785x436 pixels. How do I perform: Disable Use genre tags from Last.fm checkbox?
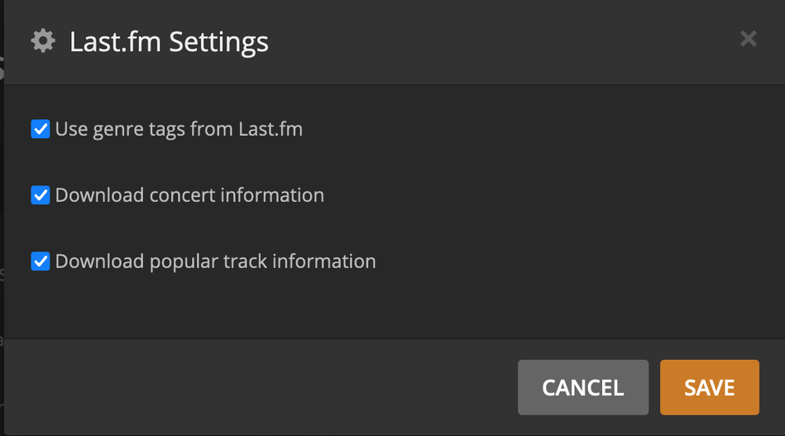pyautogui.click(x=41, y=129)
